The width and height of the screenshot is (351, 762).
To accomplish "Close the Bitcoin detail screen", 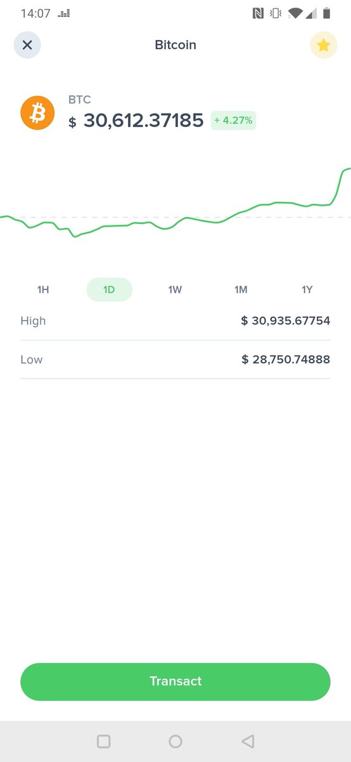I will 27,45.
